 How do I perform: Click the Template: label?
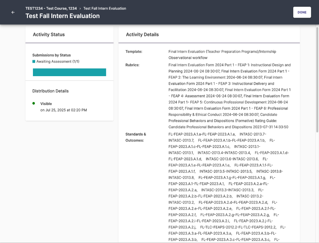coord(134,51)
